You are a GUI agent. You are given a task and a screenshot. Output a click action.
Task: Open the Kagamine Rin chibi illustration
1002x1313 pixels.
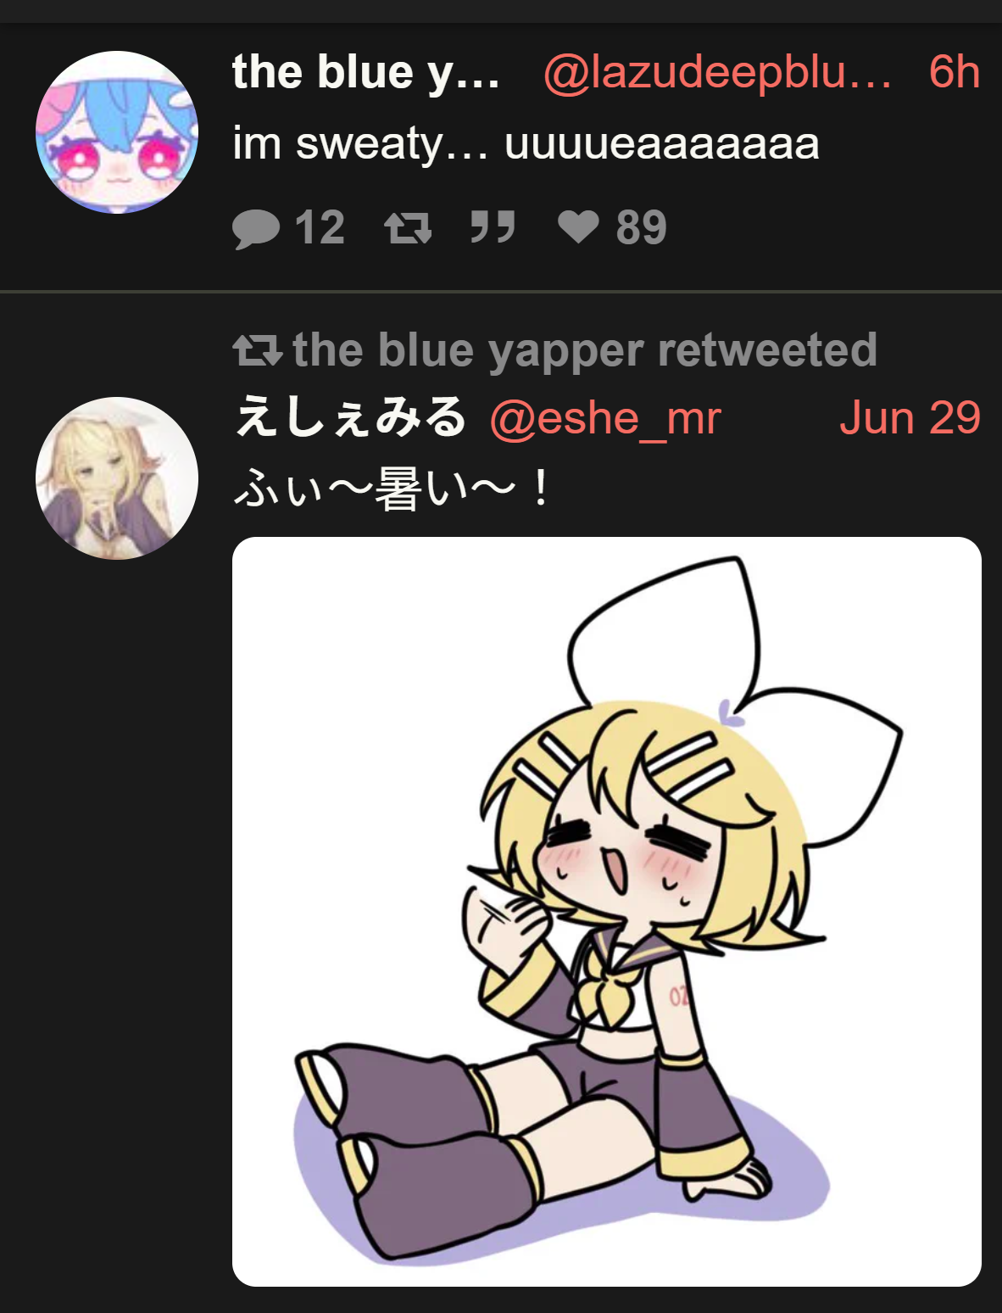[607, 912]
